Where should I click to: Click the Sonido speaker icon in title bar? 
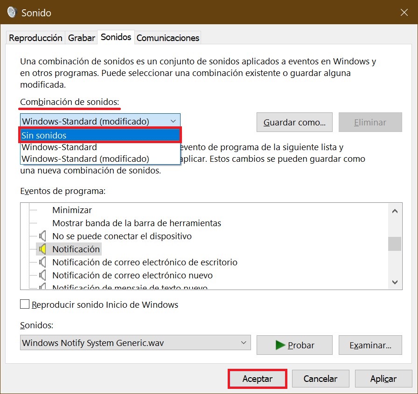click(12, 13)
